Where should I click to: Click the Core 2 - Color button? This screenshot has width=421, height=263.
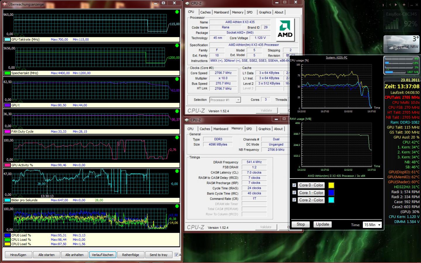311,200
